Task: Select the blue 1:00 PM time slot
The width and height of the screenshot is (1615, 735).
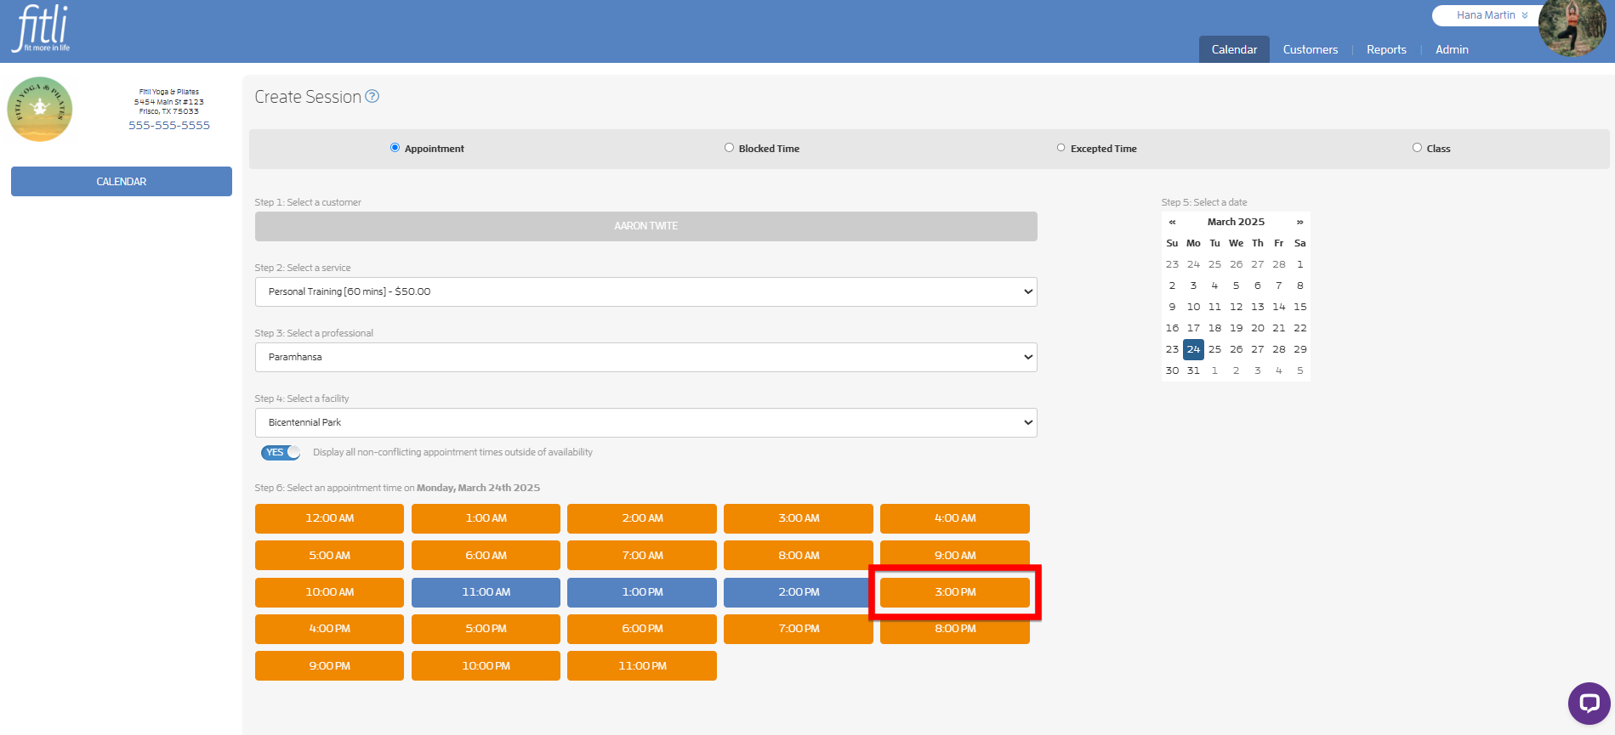Action: point(642,592)
